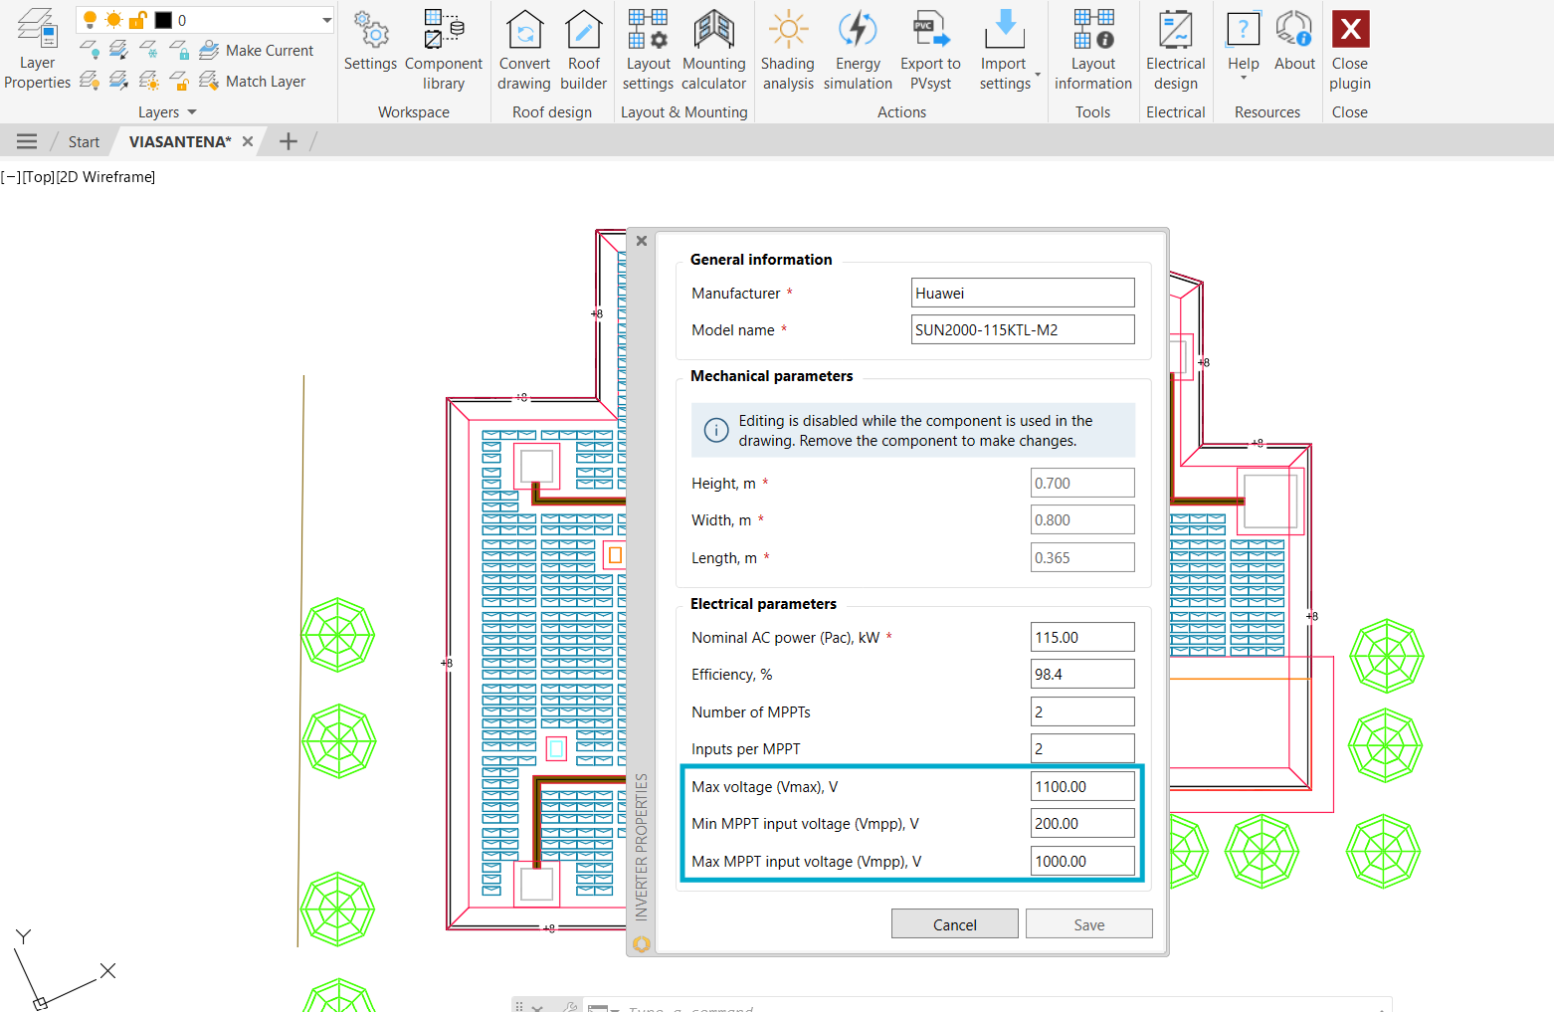Image resolution: width=1554 pixels, height=1012 pixels.
Task: Click Export to PVsyst
Action: tap(930, 50)
